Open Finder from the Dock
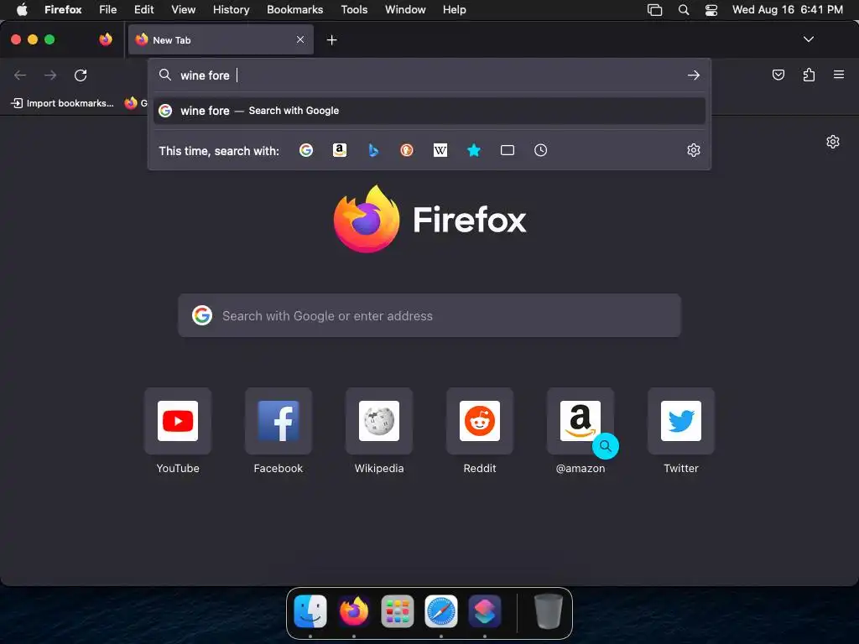 point(310,611)
